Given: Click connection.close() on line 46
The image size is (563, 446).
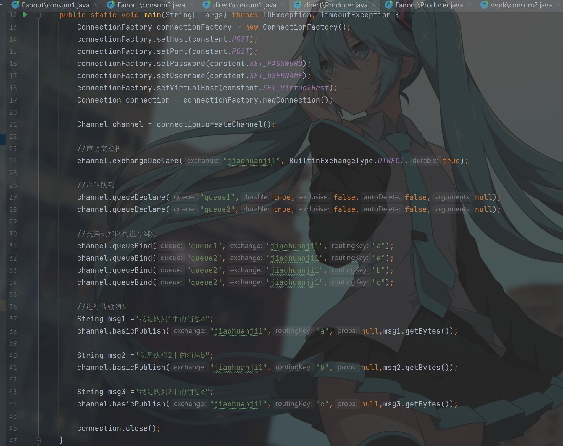Looking at the screenshot, I should click(x=117, y=428).
